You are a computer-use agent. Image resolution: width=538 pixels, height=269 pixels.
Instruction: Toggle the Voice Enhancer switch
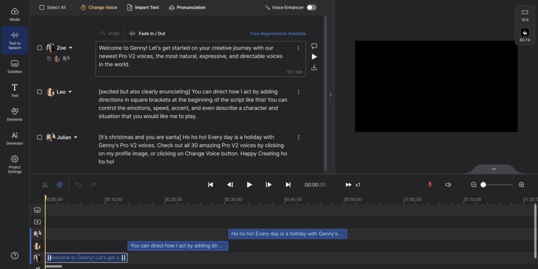click(312, 7)
